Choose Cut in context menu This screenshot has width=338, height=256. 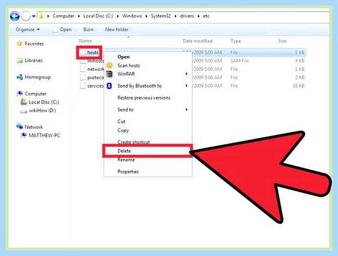(121, 122)
